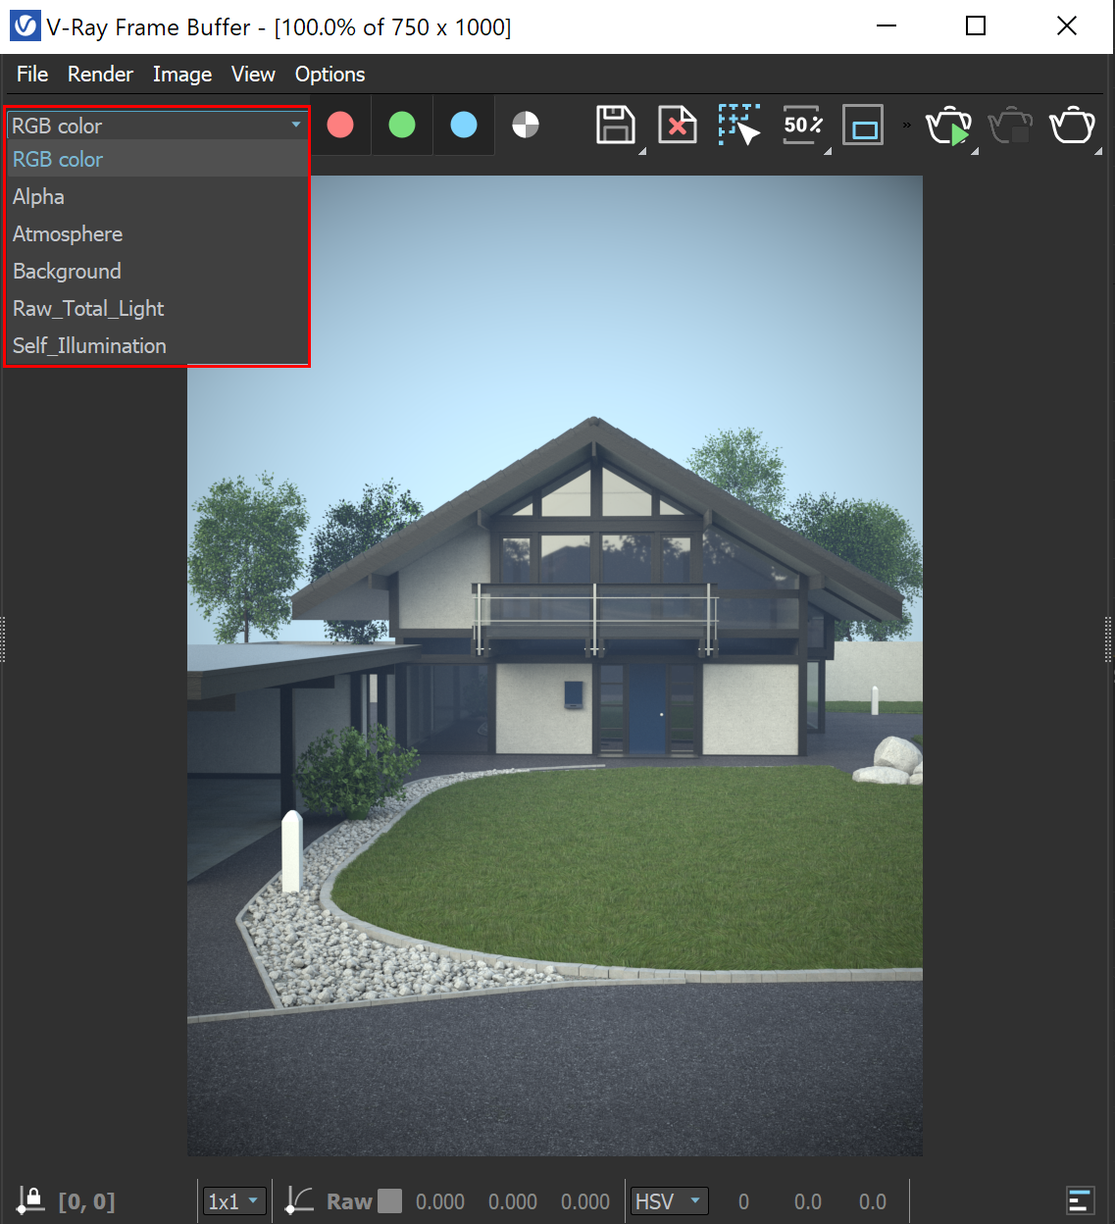1115x1224 pixels.
Task: Select the Alpha channel
Action: (x=157, y=196)
